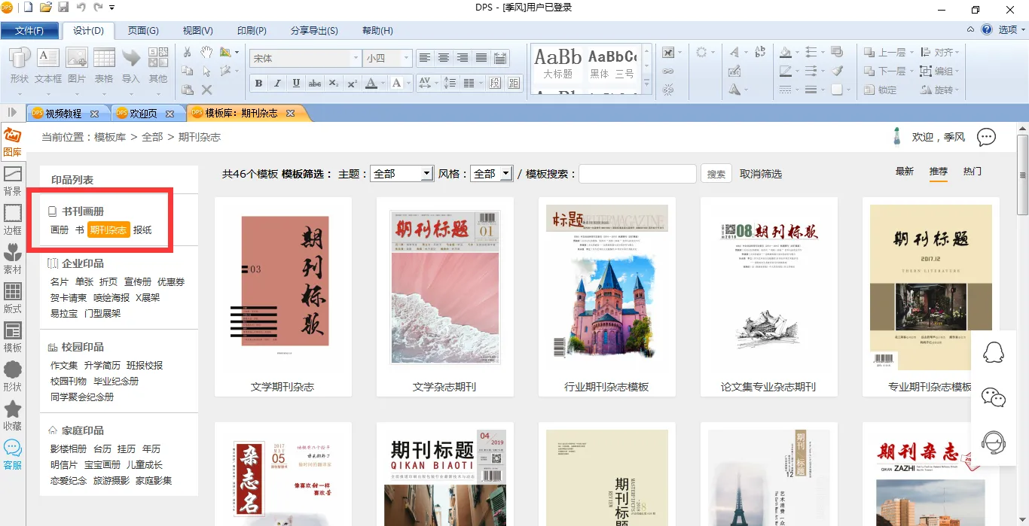
Task: Toggle italic text formatting
Action: click(x=277, y=84)
